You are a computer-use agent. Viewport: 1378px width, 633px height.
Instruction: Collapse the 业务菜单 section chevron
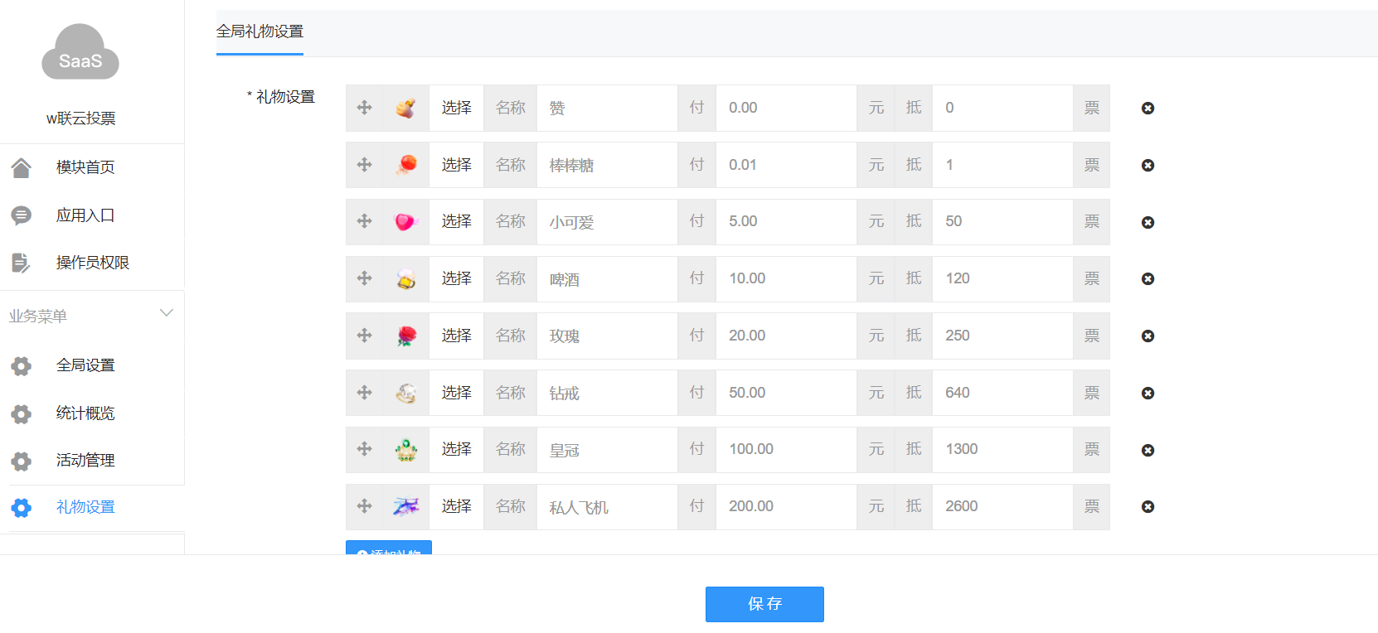[167, 313]
